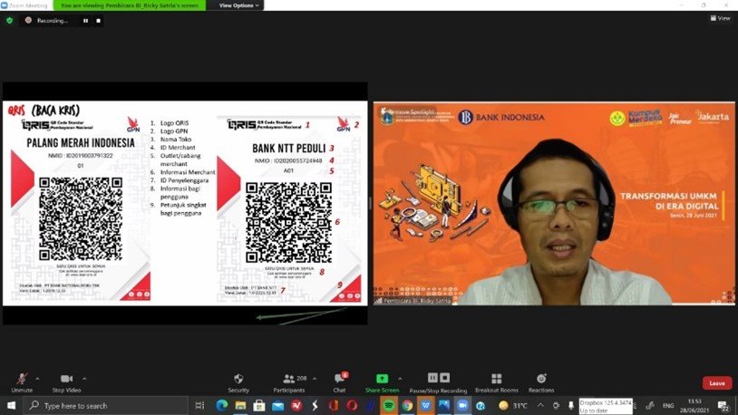Unmute the microphone in Zoom toolbar
This screenshot has width=738, height=415.
[22, 382]
